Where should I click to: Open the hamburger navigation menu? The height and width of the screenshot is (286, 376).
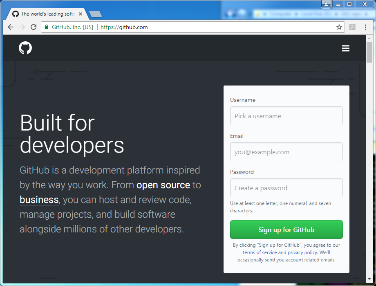pos(345,48)
